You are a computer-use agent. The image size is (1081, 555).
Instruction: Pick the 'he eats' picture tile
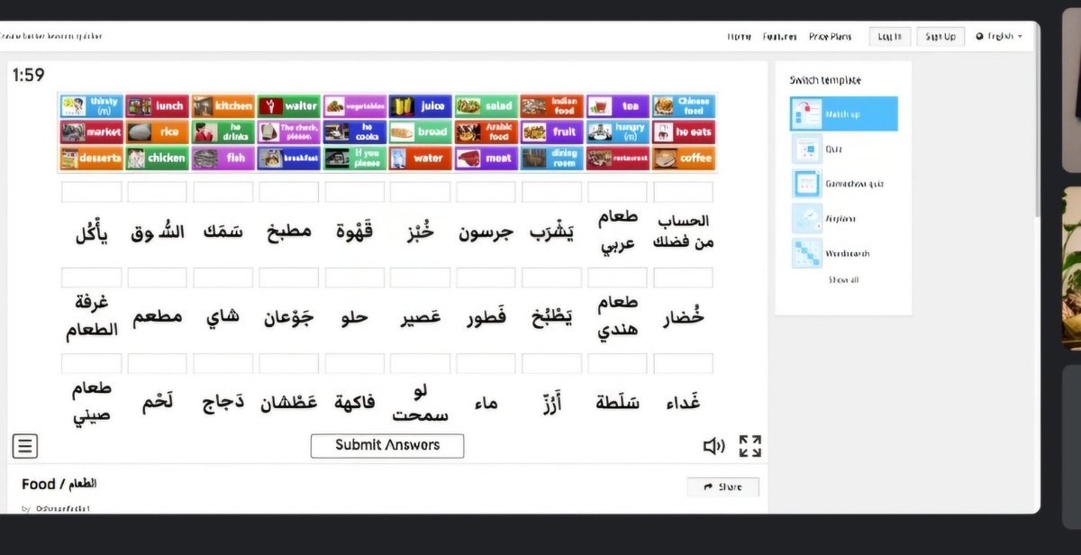(684, 132)
